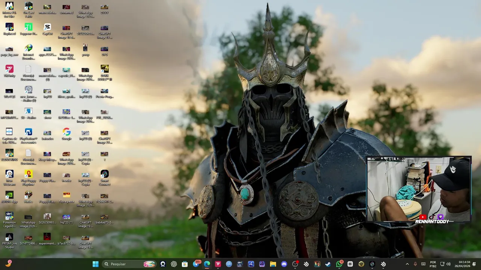The width and height of the screenshot is (481, 270).
Task: Open the Captura de tela 2026 file
Action: [x=9, y=136]
